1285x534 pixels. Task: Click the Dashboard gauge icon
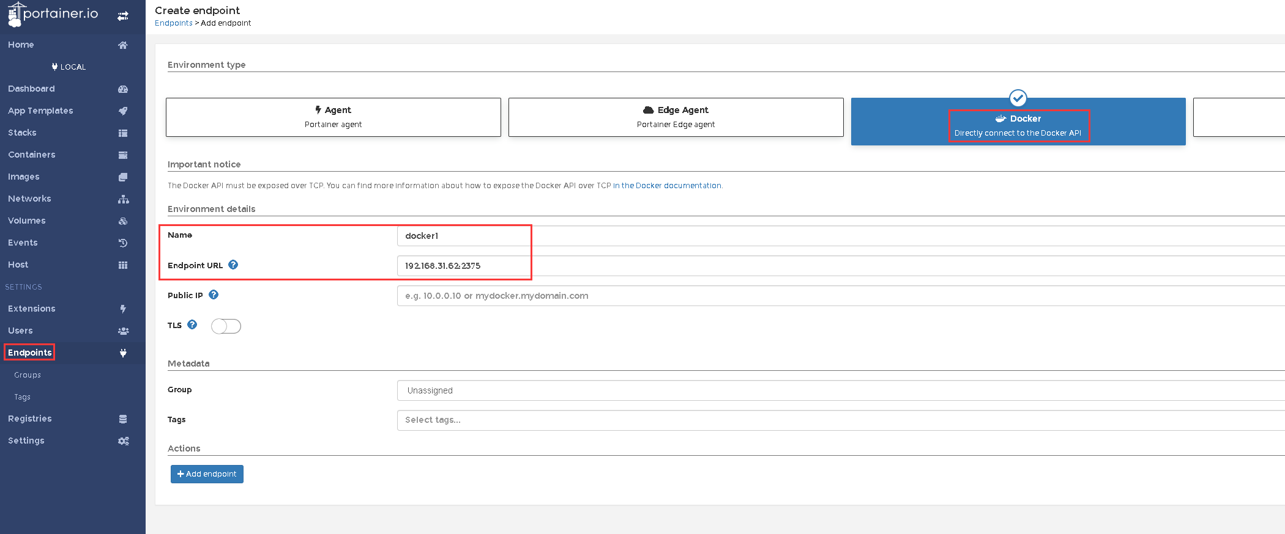pos(123,89)
